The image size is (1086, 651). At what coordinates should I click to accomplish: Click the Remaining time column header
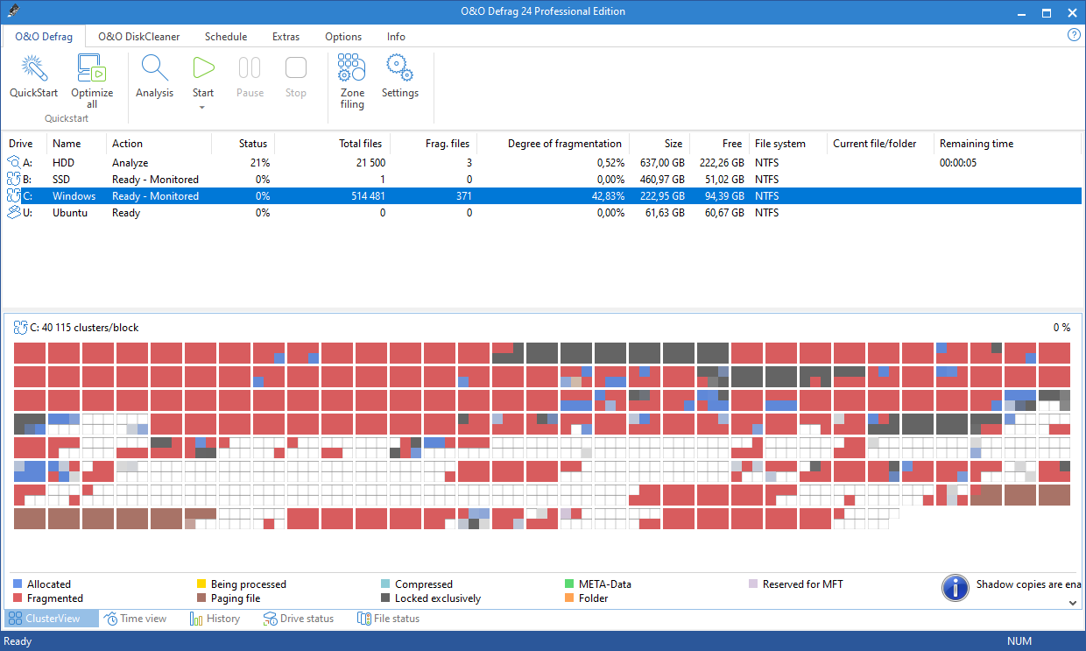point(977,144)
